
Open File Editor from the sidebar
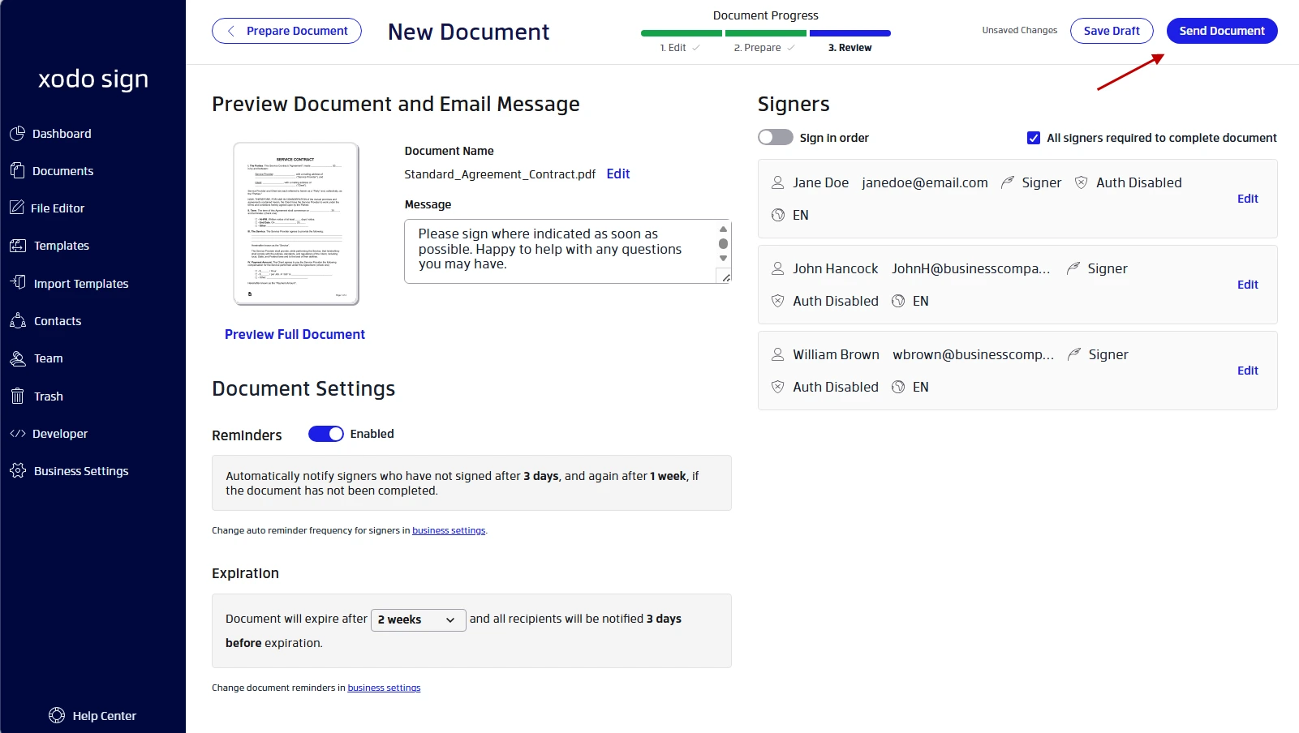point(57,208)
